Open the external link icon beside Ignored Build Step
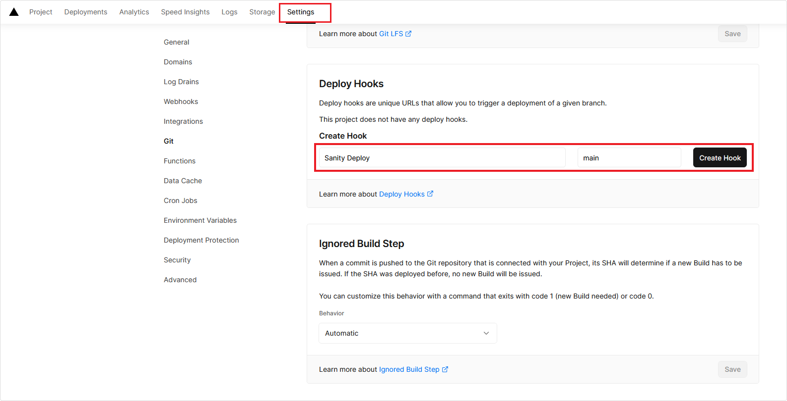This screenshot has height=401, width=787. (x=445, y=369)
